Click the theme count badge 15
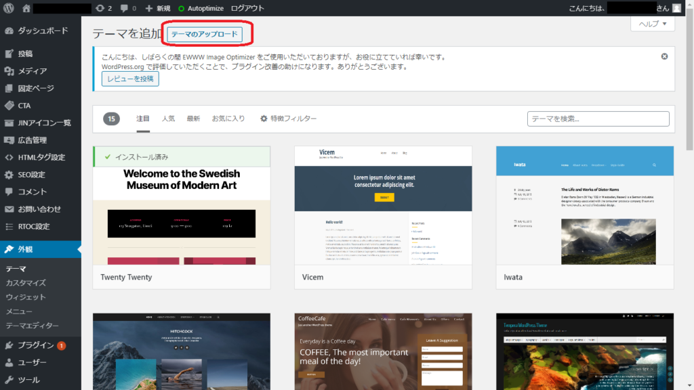 coord(112,118)
